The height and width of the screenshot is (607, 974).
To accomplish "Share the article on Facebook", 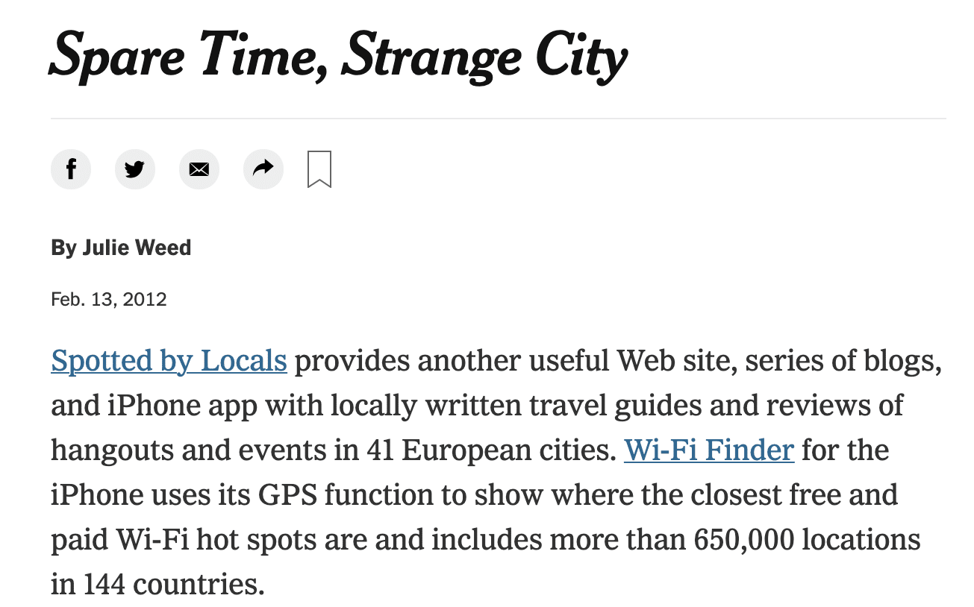I will (71, 169).
